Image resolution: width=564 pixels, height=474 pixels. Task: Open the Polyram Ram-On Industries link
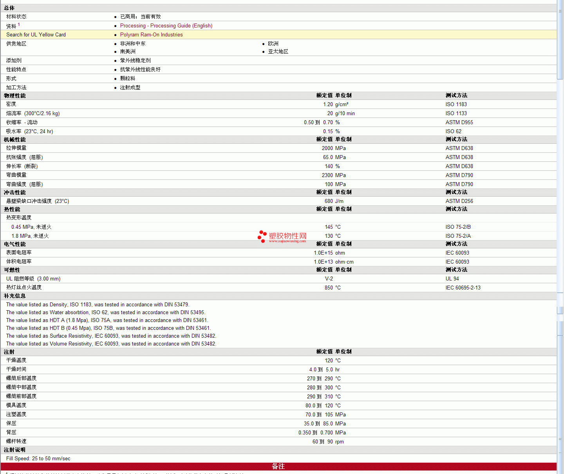(x=151, y=34)
